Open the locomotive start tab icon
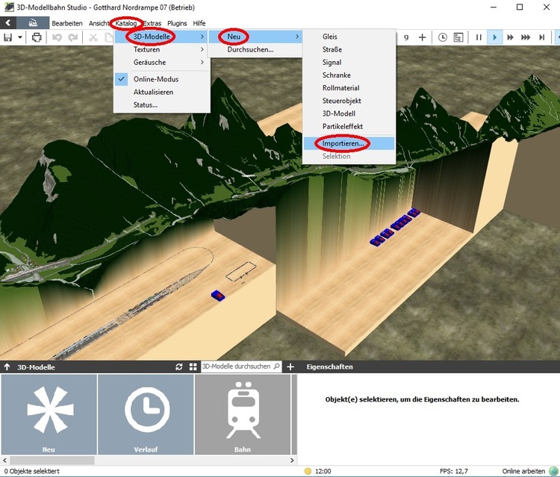 coord(33,23)
